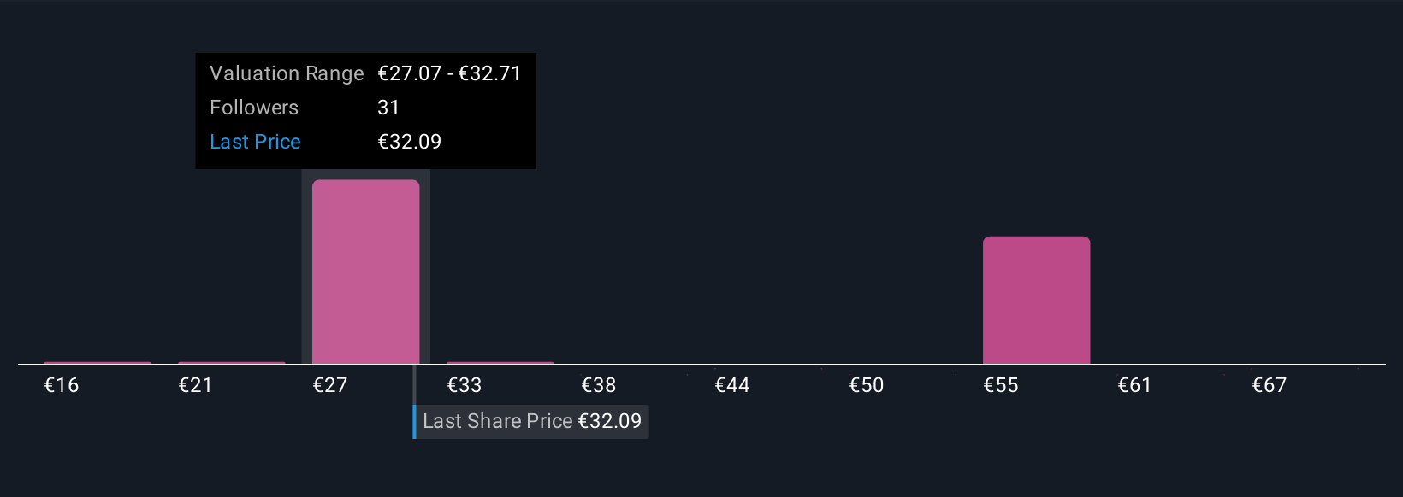Select the pink bar at €55
The height and width of the screenshot is (497, 1403).
(x=1036, y=300)
